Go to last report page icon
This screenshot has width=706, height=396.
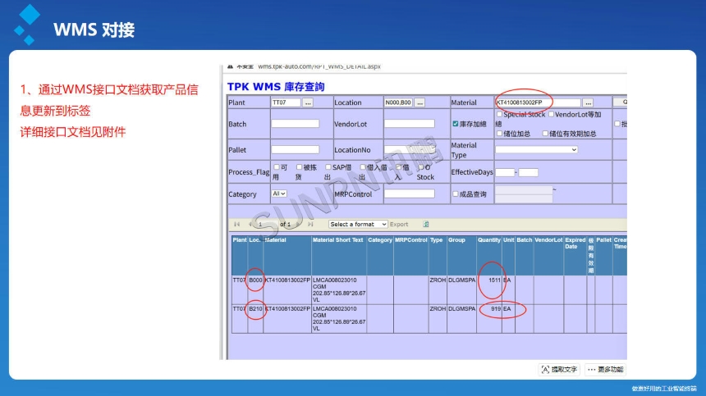pyautogui.click(x=310, y=224)
